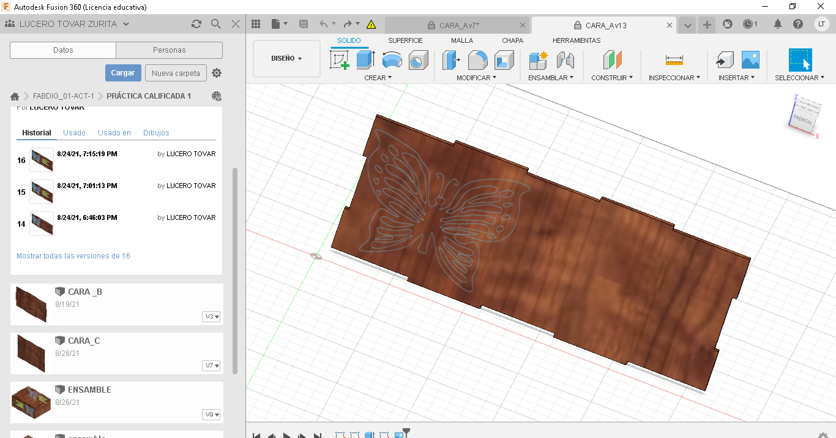Select the Create Sketch tool
This screenshot has height=438, width=836.
pyautogui.click(x=340, y=60)
